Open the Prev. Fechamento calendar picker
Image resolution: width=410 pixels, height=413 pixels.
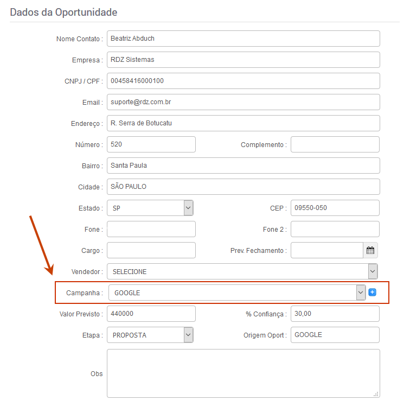click(x=370, y=250)
